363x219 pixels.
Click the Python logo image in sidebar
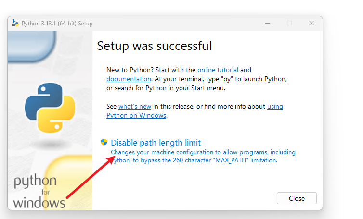coord(50,108)
